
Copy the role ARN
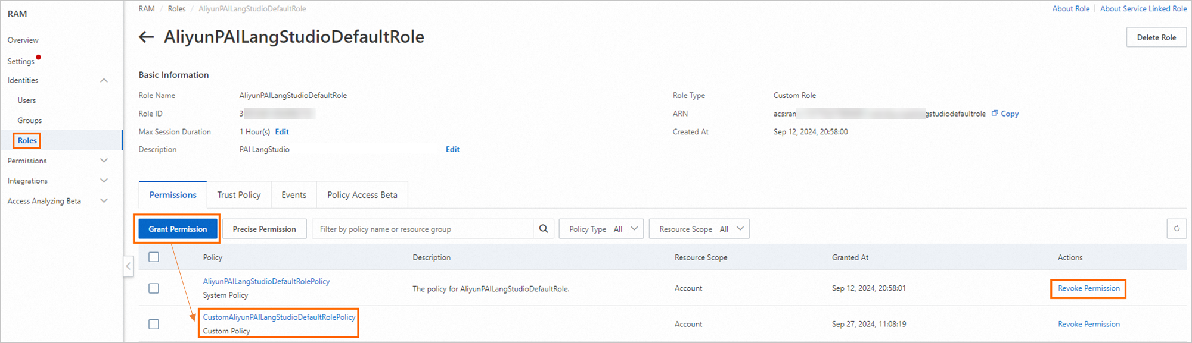pyautogui.click(x=1010, y=114)
